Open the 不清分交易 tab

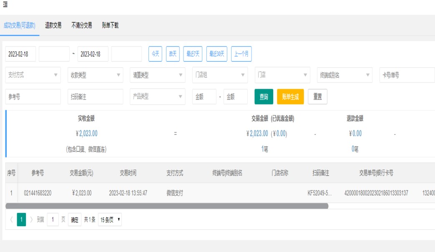[82, 25]
